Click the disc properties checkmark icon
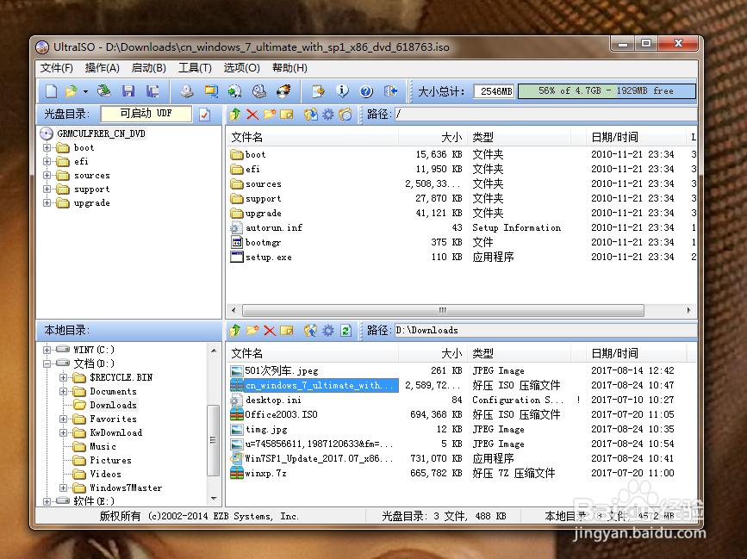This screenshot has height=559, width=747. [x=205, y=115]
